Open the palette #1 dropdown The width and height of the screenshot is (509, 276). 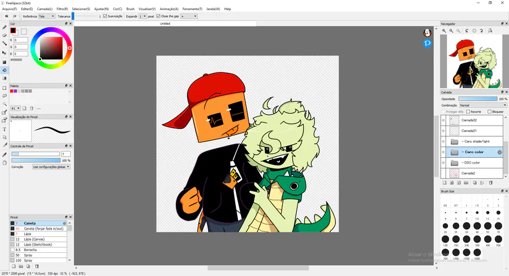tap(16, 109)
